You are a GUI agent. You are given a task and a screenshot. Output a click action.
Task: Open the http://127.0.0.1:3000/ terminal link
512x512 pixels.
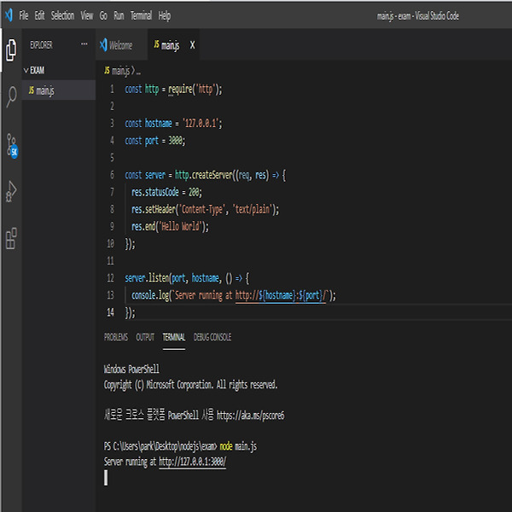[x=192, y=462]
